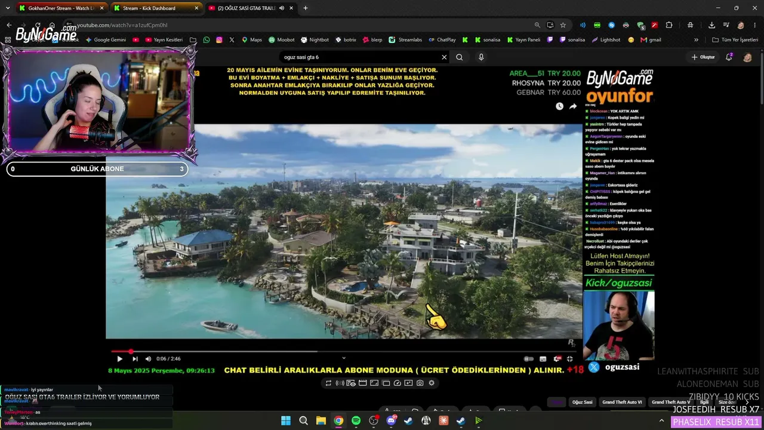
Task: Open File Explorer from taskbar
Action: 321,420
